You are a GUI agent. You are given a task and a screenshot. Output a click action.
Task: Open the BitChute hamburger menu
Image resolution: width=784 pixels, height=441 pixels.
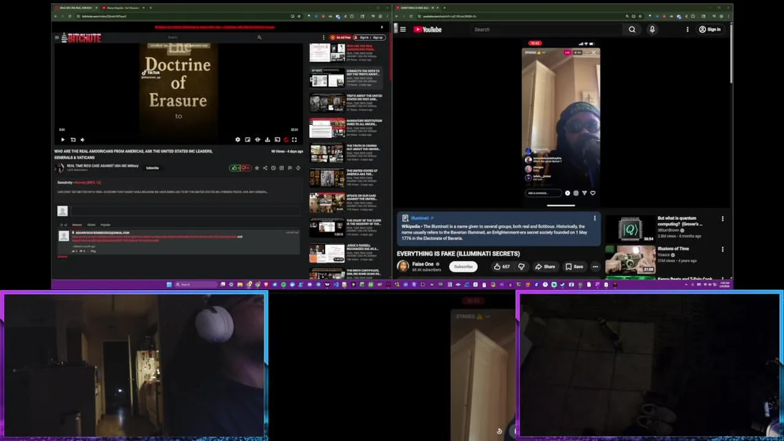coord(57,37)
